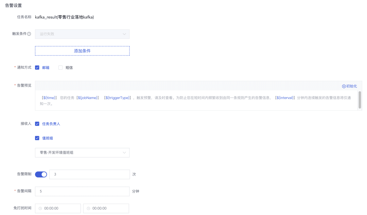The height and width of the screenshot is (215, 367).
Task: Click the 添加条件 button
Action: 82,51
